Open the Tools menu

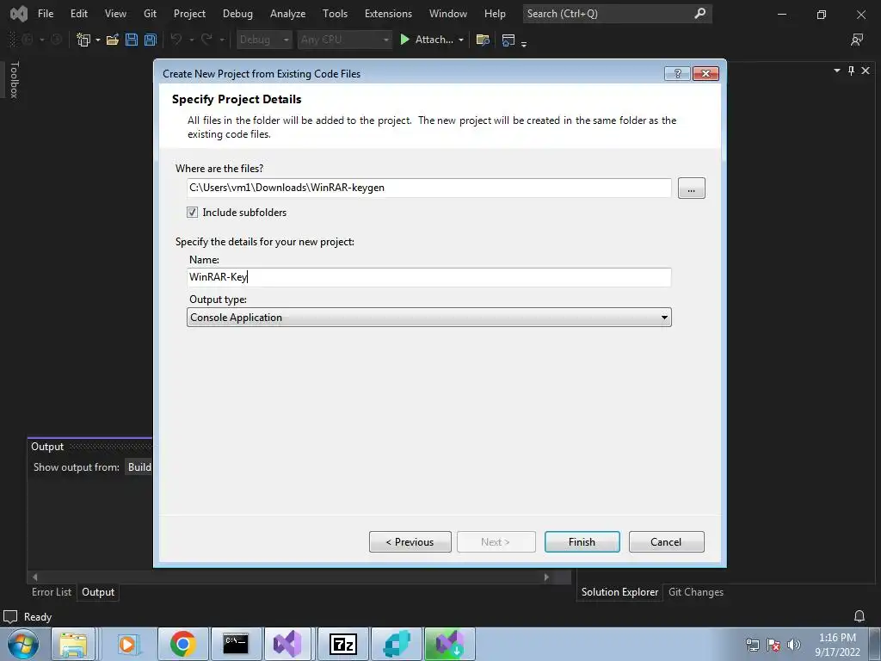click(335, 14)
